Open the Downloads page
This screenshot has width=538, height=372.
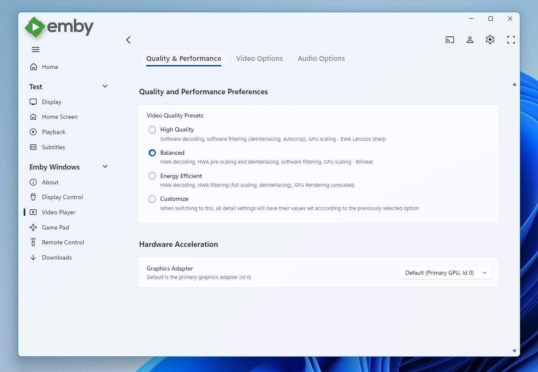(57, 257)
